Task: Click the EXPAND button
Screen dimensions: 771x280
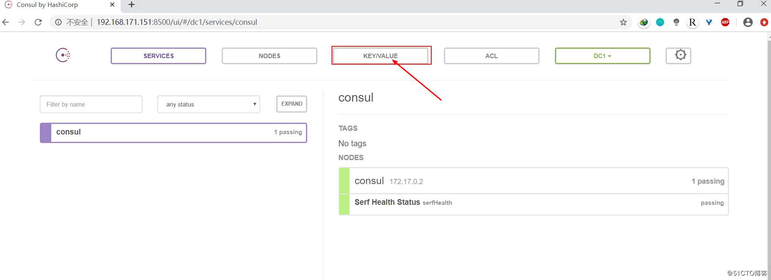Action: pos(292,104)
